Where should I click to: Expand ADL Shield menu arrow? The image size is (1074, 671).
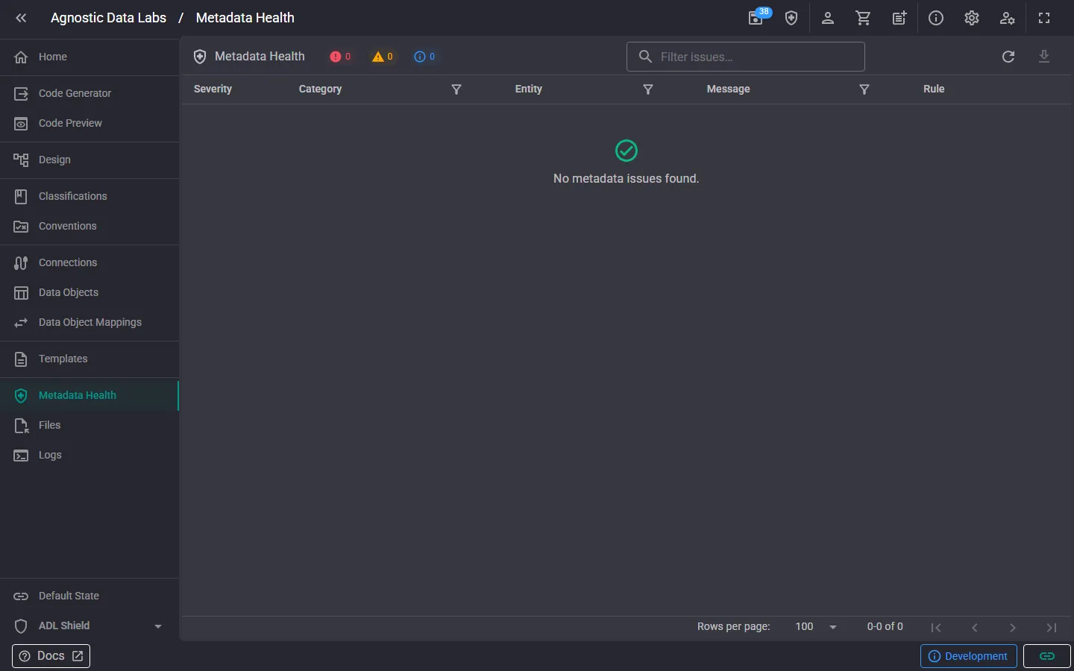[x=158, y=626]
